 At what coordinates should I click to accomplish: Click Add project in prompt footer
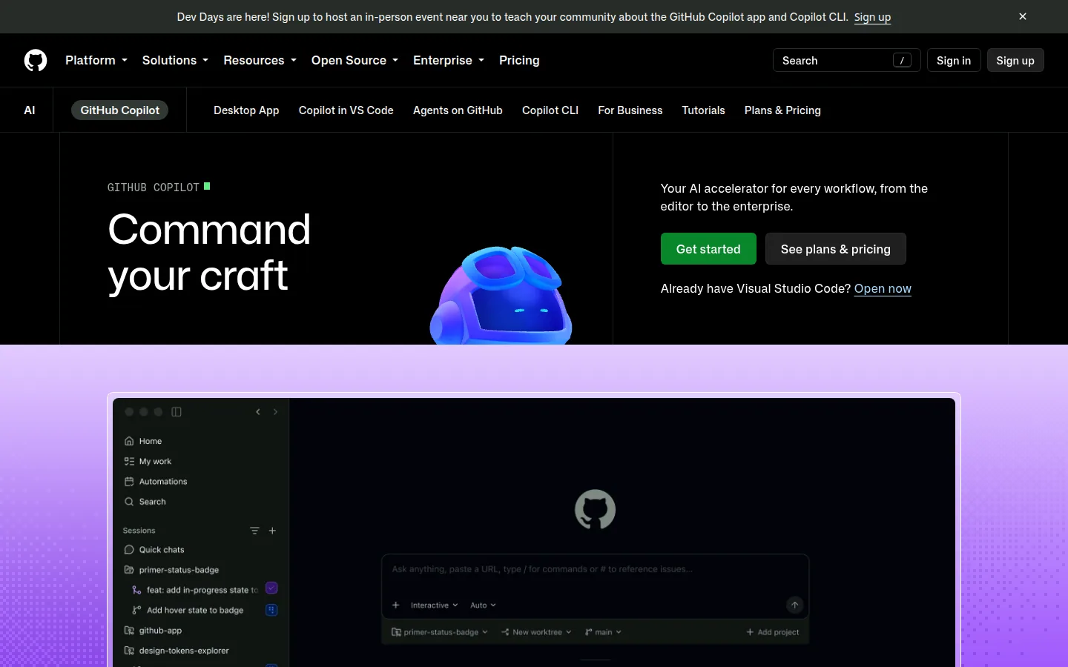(x=773, y=632)
